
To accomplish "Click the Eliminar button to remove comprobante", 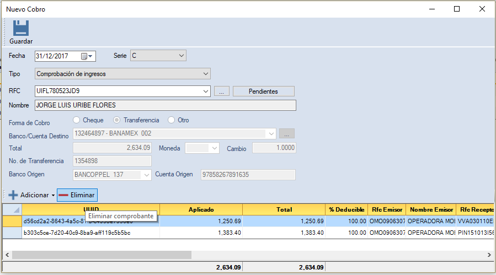I will coord(77,195).
